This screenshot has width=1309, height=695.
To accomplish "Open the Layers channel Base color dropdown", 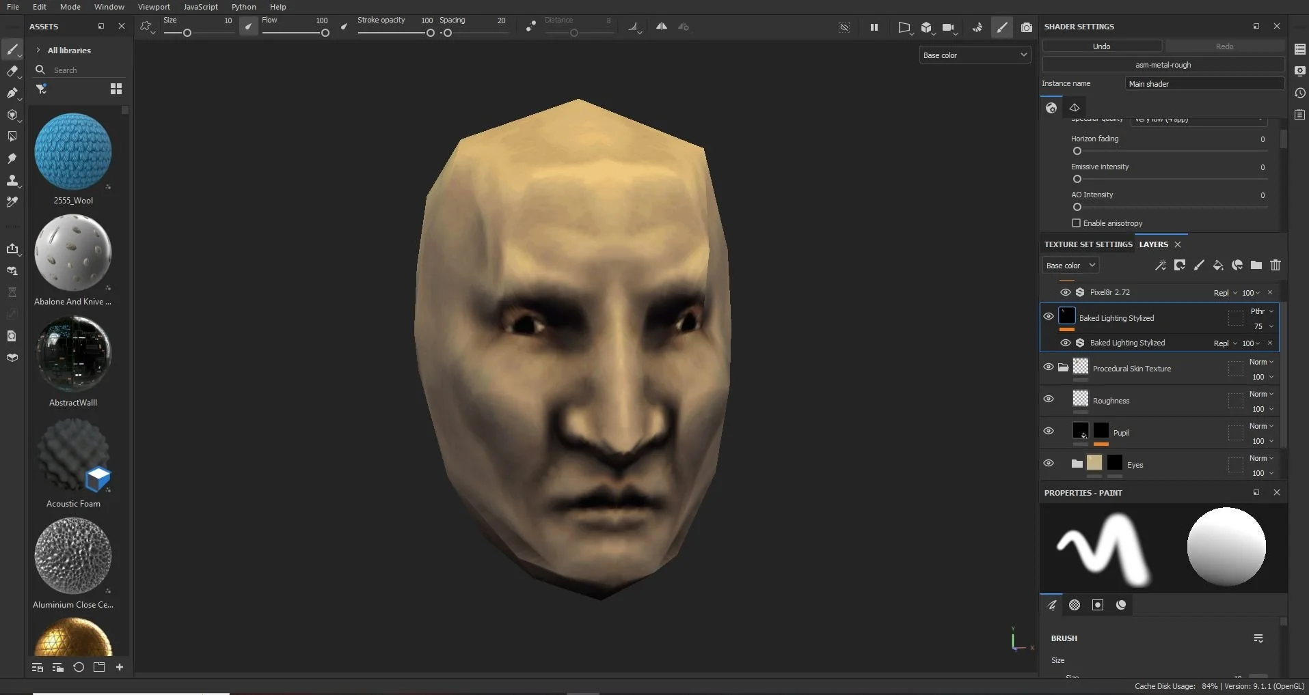I will 1070,266.
